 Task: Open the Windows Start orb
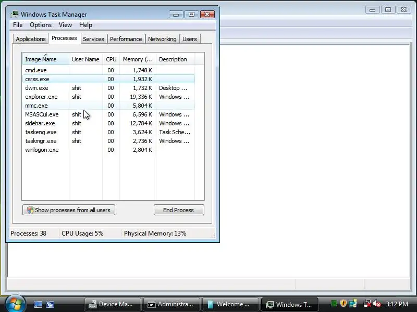click(15, 304)
